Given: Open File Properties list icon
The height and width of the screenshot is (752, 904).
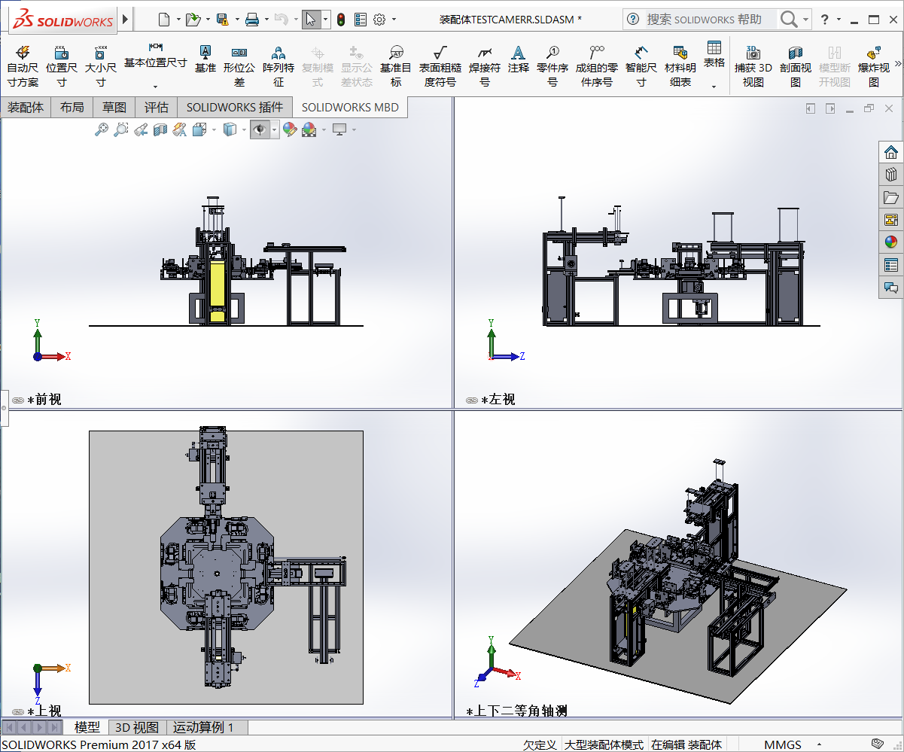Looking at the screenshot, I should pyautogui.click(x=361, y=20).
